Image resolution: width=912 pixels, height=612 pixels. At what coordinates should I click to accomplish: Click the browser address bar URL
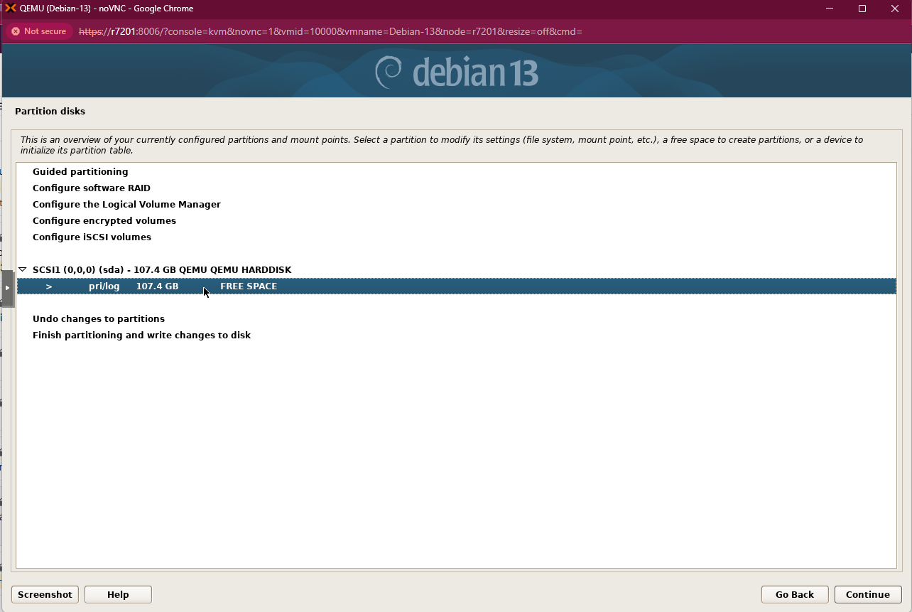[x=330, y=32]
